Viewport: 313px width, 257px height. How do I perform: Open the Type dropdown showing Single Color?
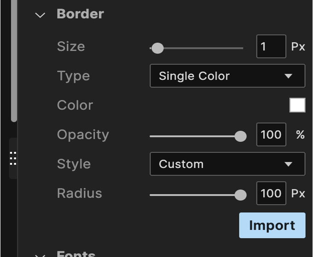point(227,76)
